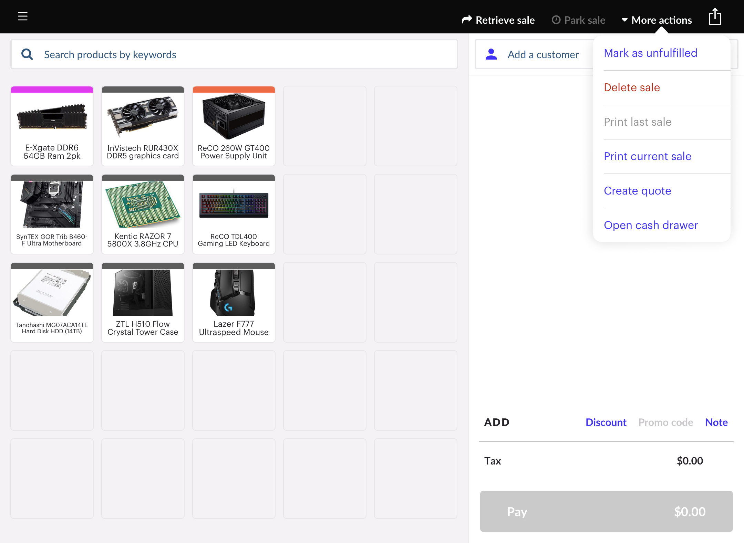Collapse the More actions chevron

(x=624, y=20)
